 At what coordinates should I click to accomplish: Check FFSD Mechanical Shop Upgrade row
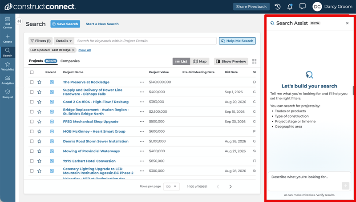(x=32, y=122)
